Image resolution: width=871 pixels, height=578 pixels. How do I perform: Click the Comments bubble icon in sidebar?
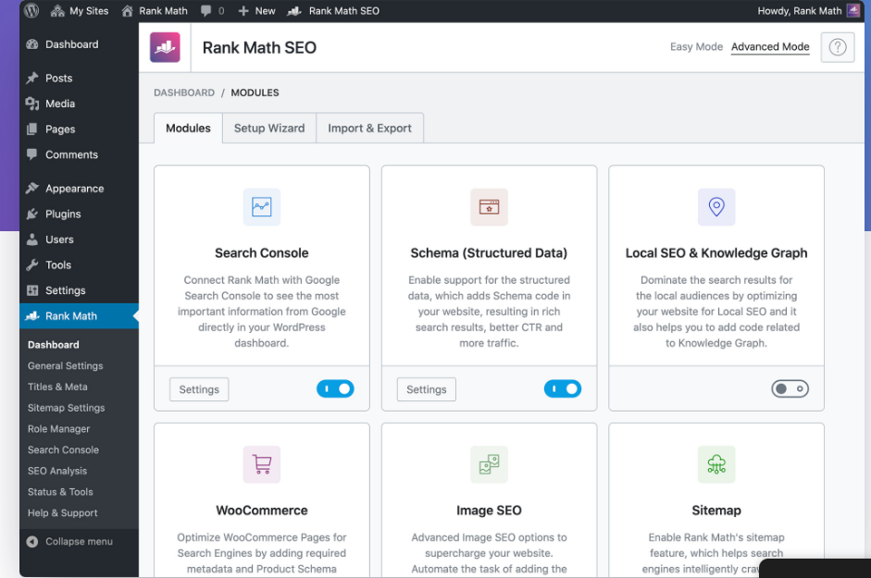[x=32, y=154]
